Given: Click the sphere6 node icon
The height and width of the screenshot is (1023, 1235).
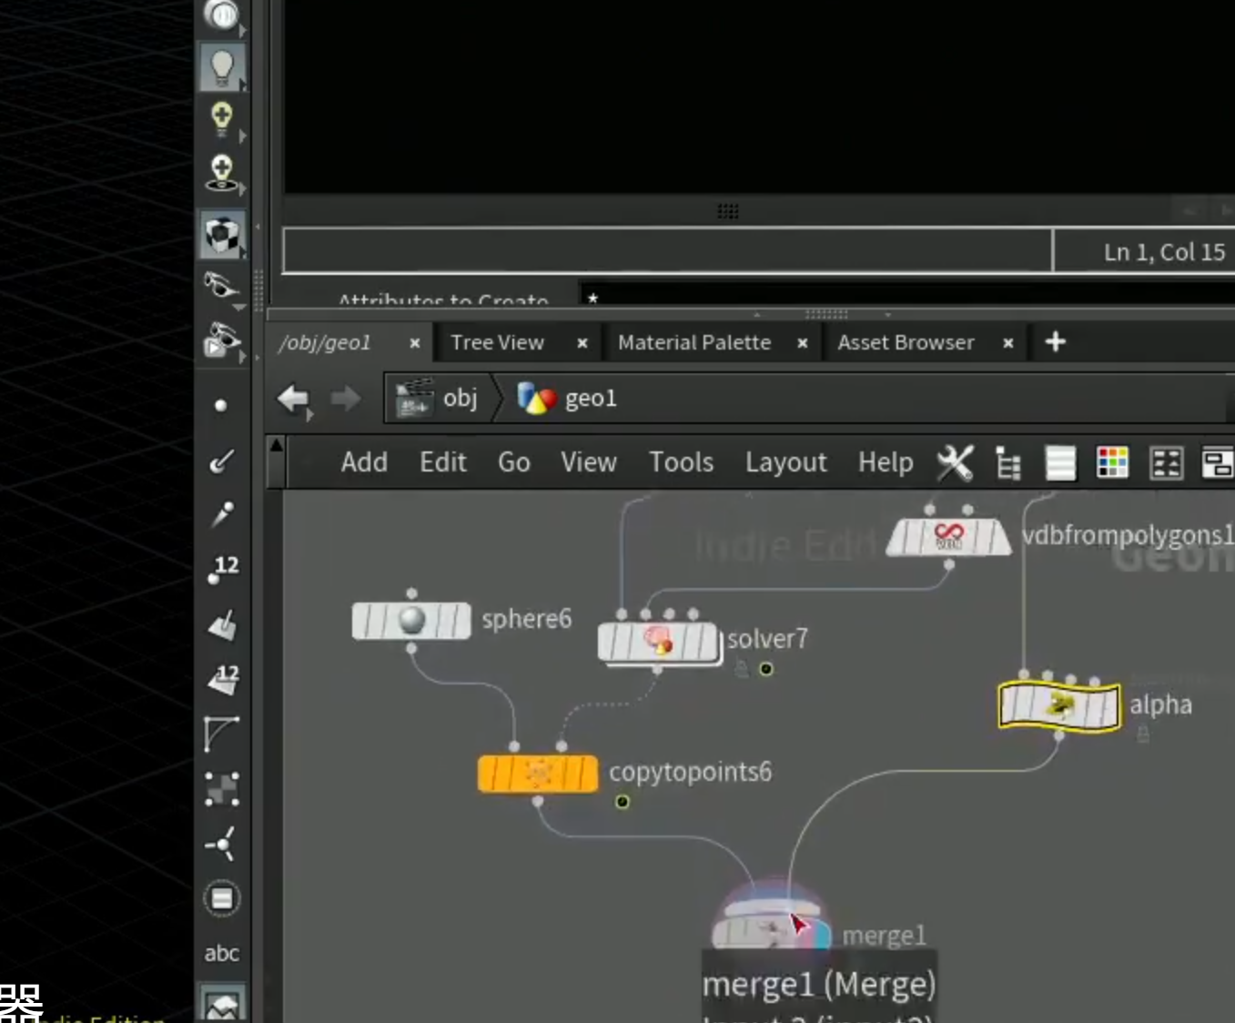Looking at the screenshot, I should coord(411,621).
